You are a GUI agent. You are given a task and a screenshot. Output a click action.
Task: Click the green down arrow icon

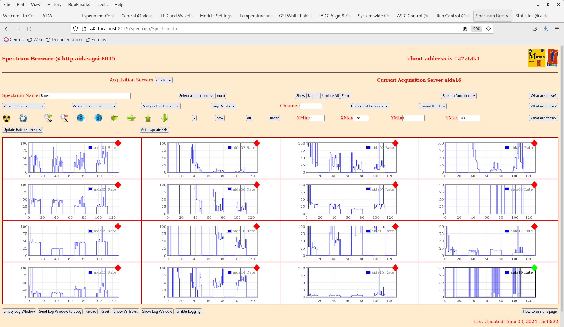[x=164, y=118]
